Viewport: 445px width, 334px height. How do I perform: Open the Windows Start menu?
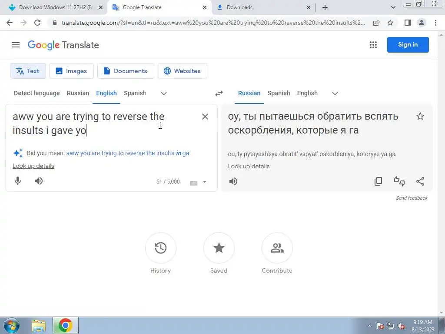pos(12,325)
